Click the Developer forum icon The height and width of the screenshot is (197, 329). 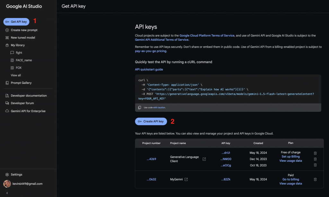pos(7,103)
